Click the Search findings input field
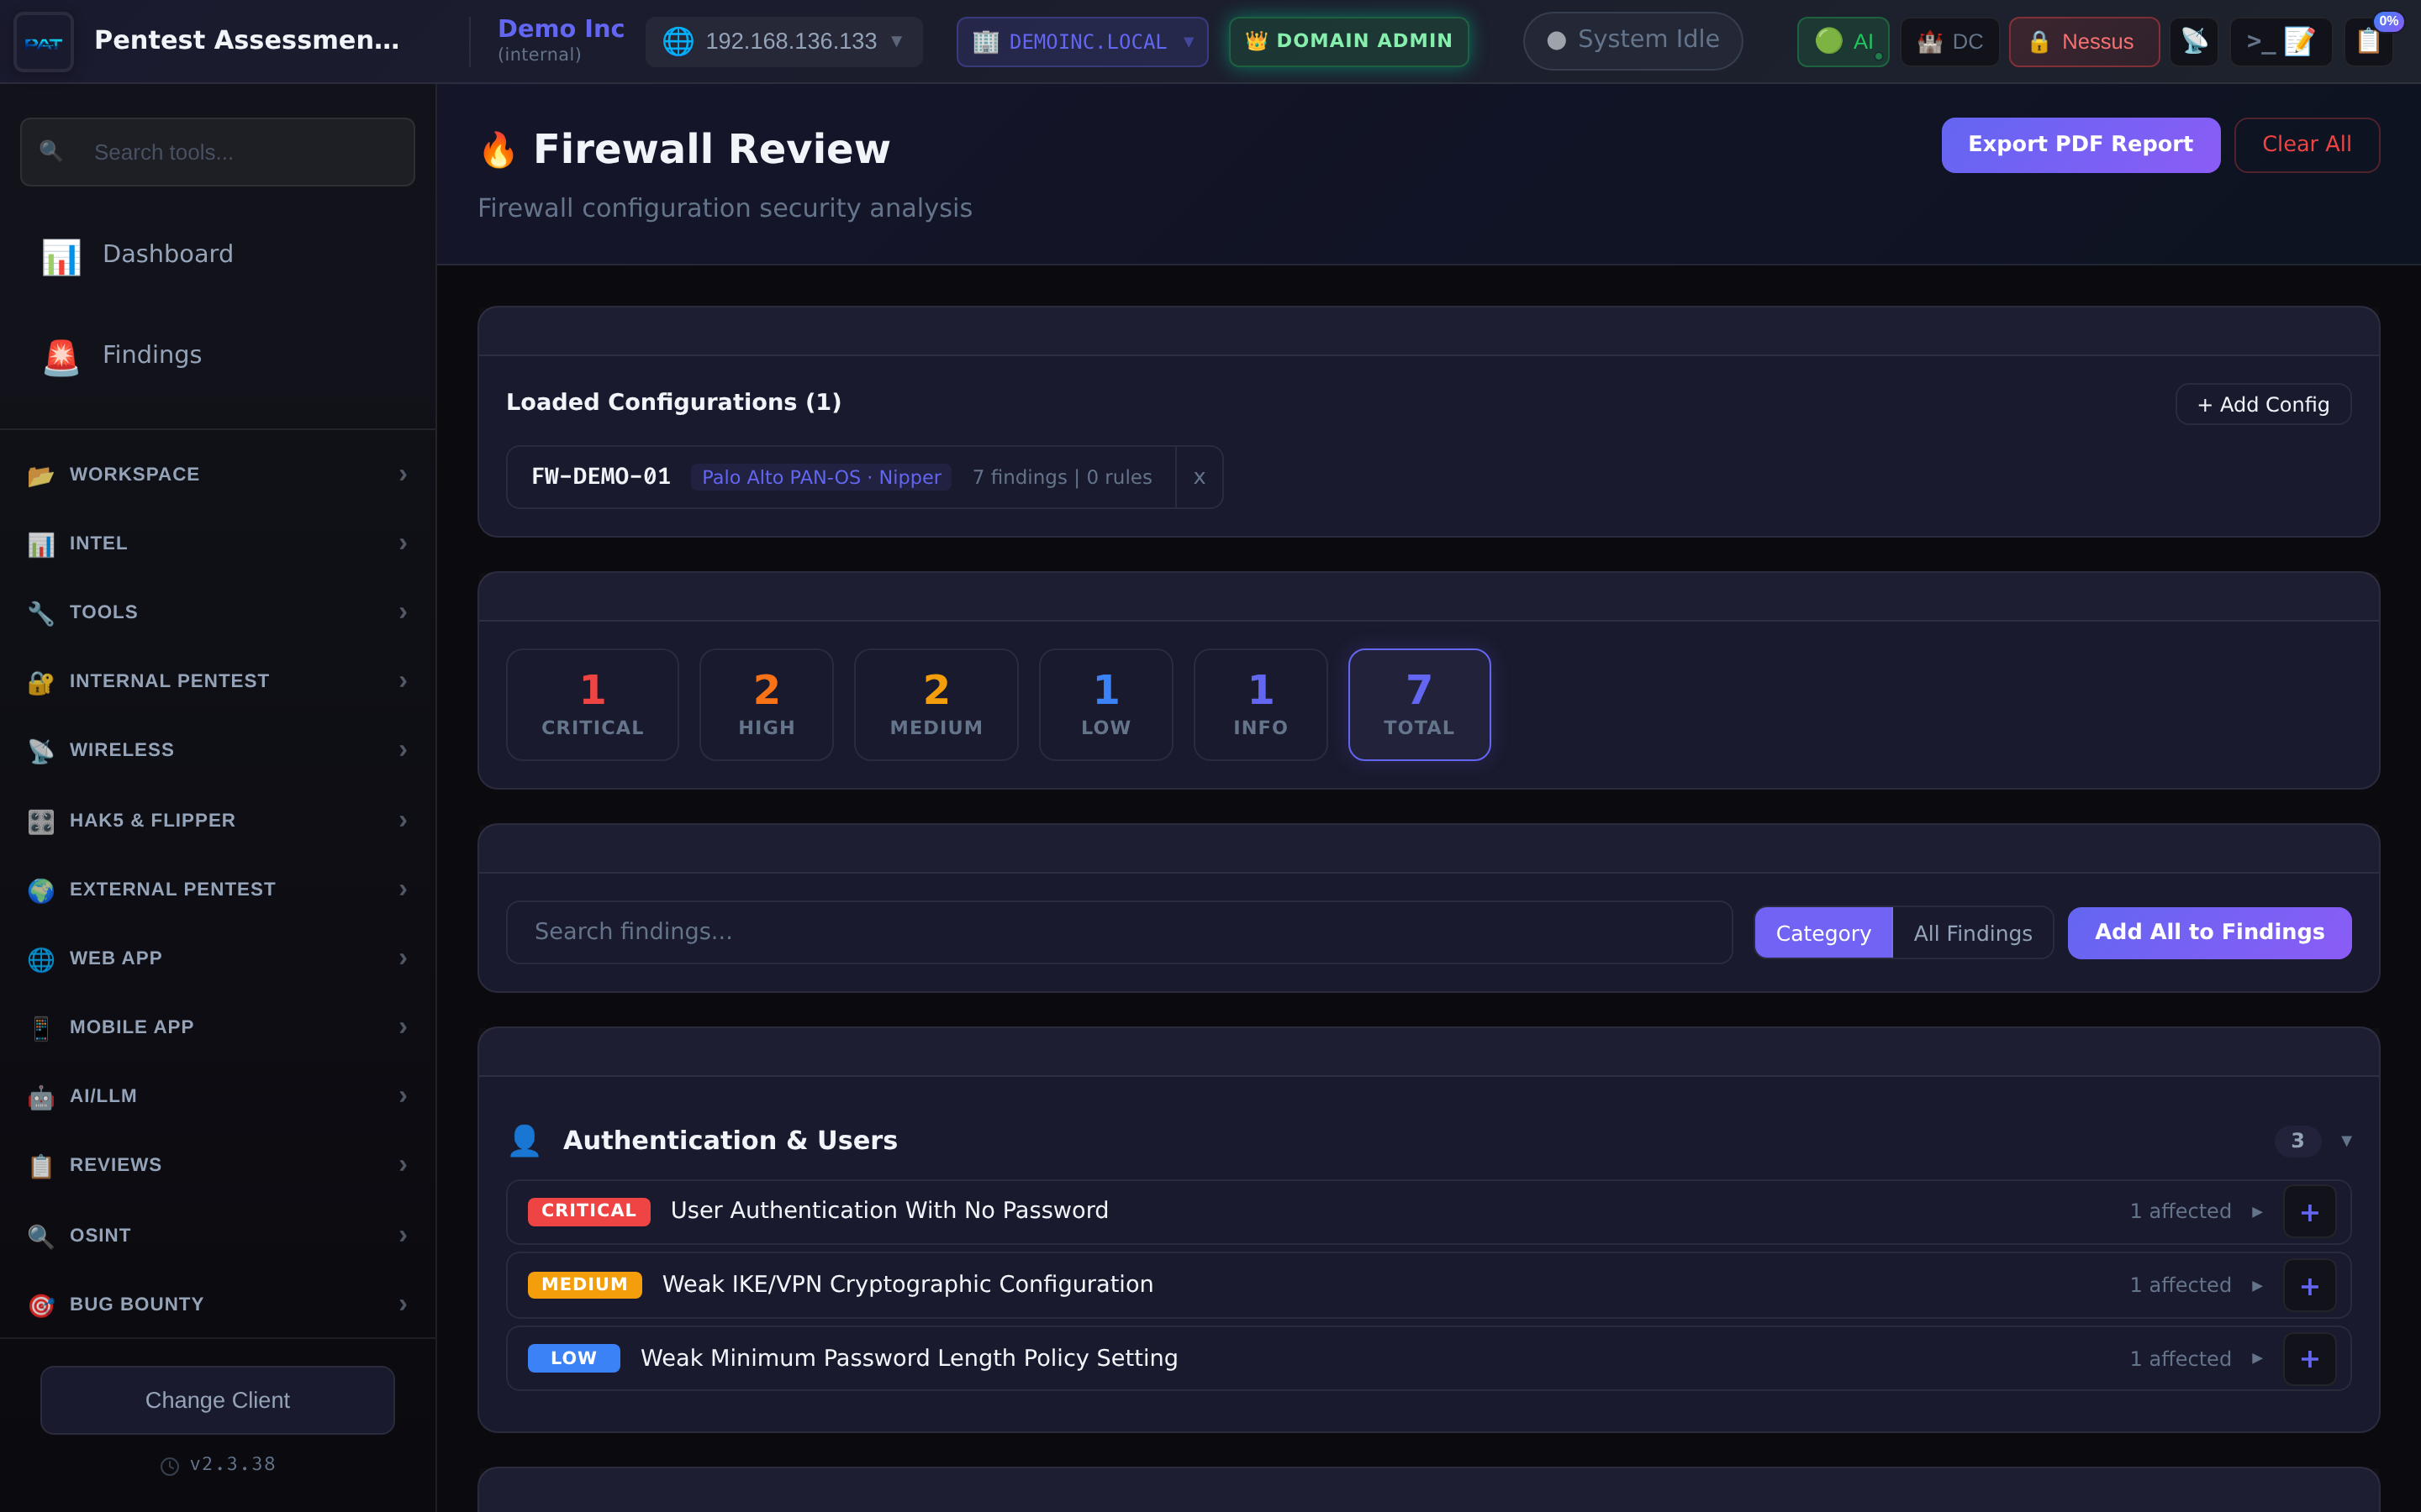 click(x=1119, y=931)
